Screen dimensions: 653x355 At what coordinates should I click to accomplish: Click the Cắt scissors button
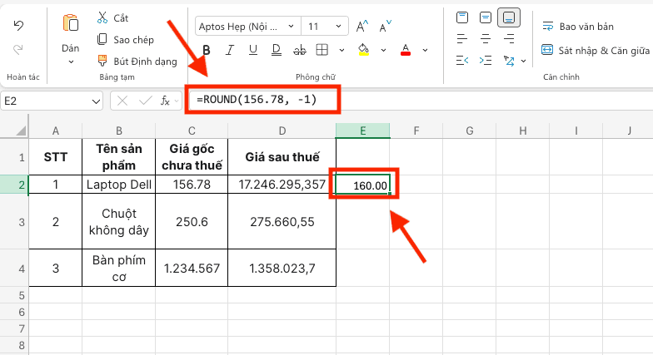pyautogui.click(x=112, y=18)
